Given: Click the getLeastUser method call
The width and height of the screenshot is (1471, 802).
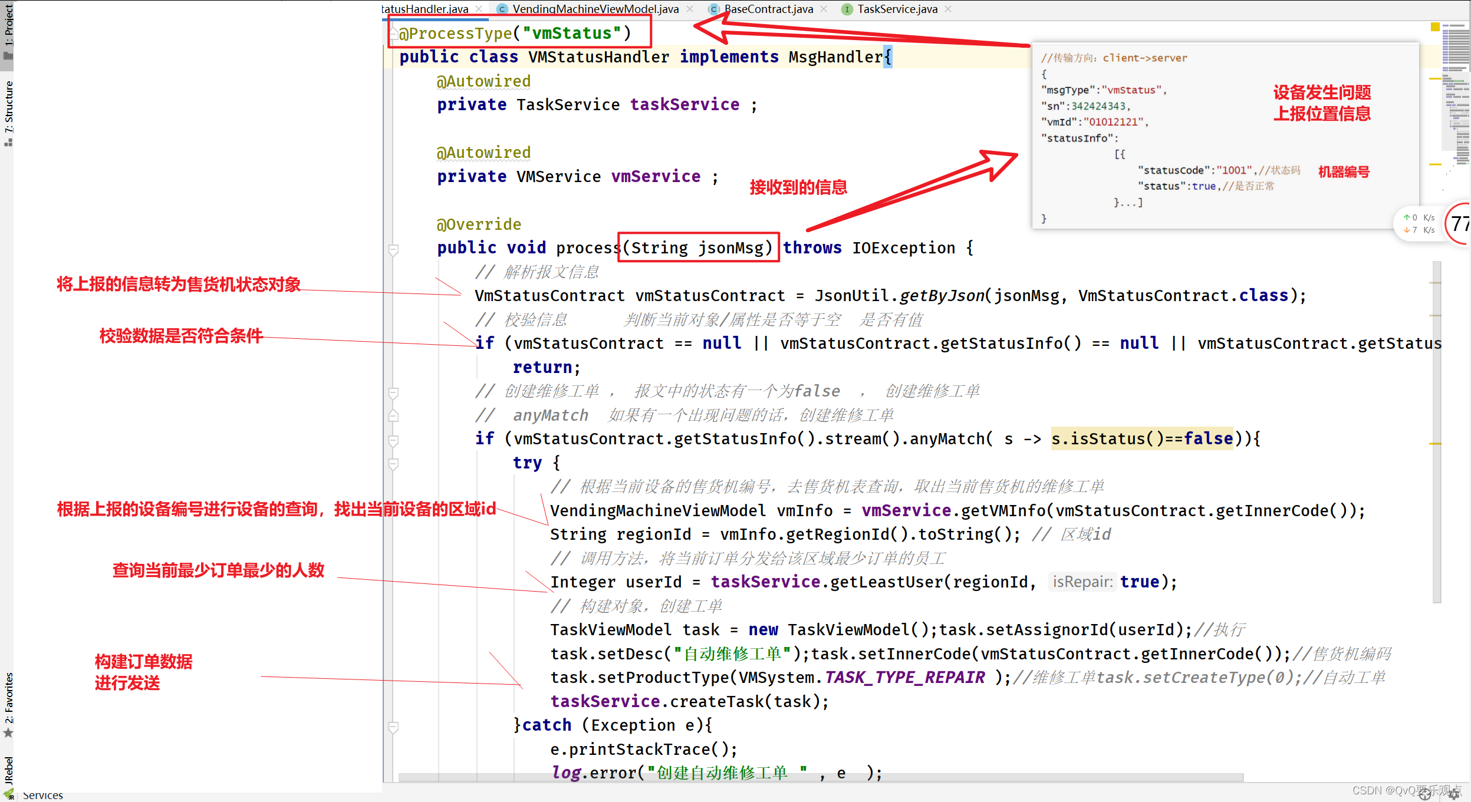Looking at the screenshot, I should click(x=887, y=582).
